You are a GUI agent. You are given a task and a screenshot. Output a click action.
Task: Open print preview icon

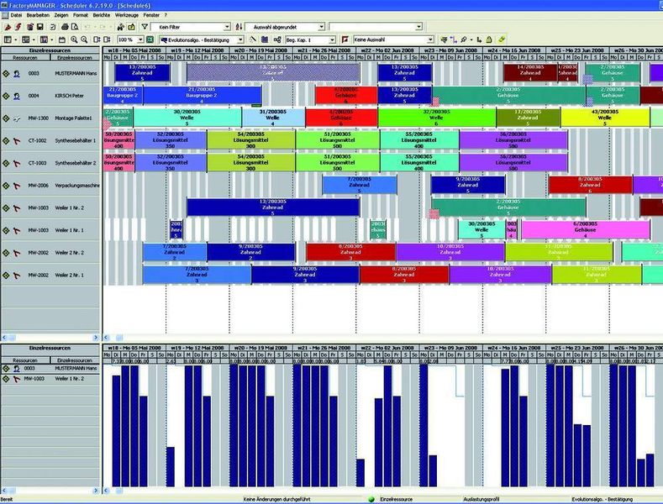[75, 27]
